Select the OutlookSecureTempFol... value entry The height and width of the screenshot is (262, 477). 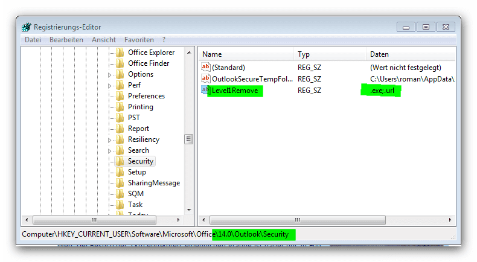tap(252, 79)
